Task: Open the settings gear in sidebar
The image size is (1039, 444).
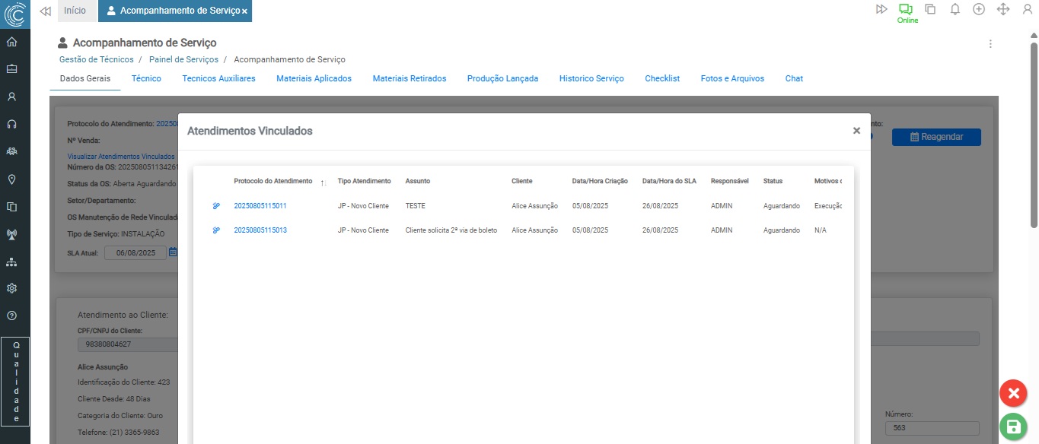Action: tap(11, 289)
